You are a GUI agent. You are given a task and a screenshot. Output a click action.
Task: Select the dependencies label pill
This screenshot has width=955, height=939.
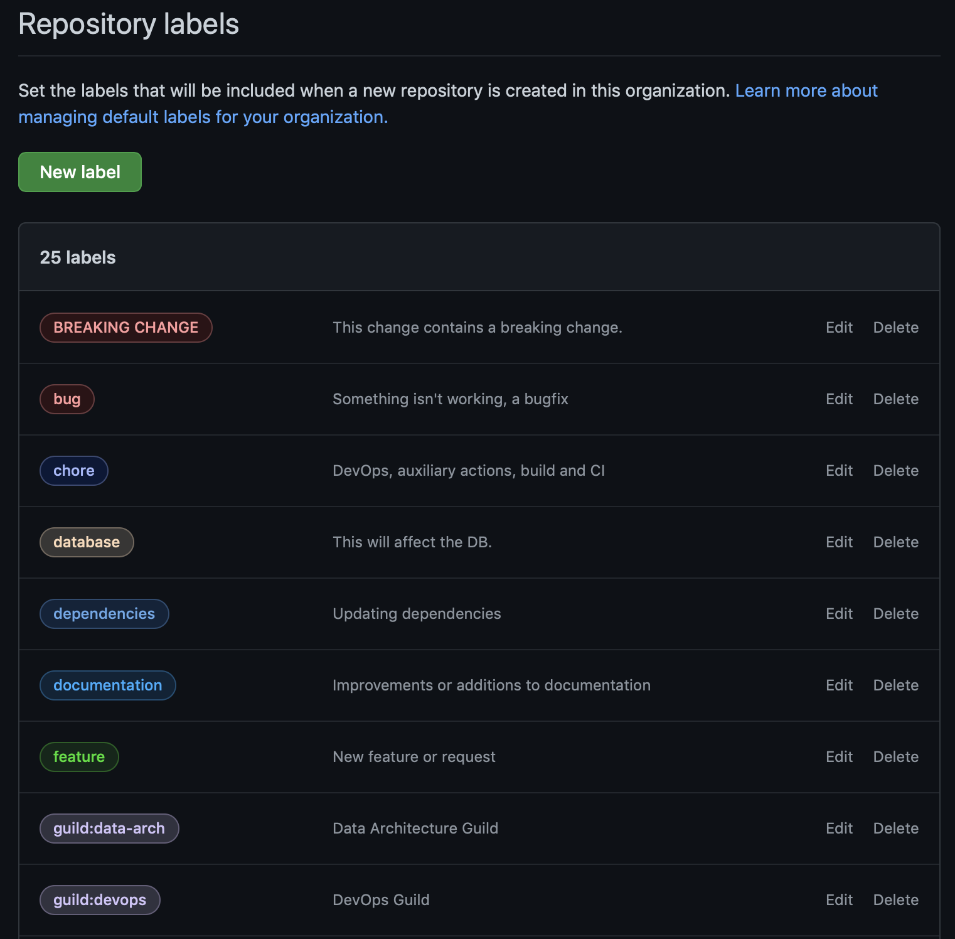point(104,614)
